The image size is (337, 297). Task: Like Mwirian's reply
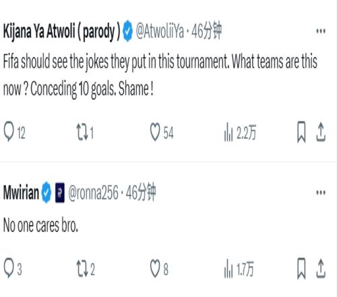[159, 269]
